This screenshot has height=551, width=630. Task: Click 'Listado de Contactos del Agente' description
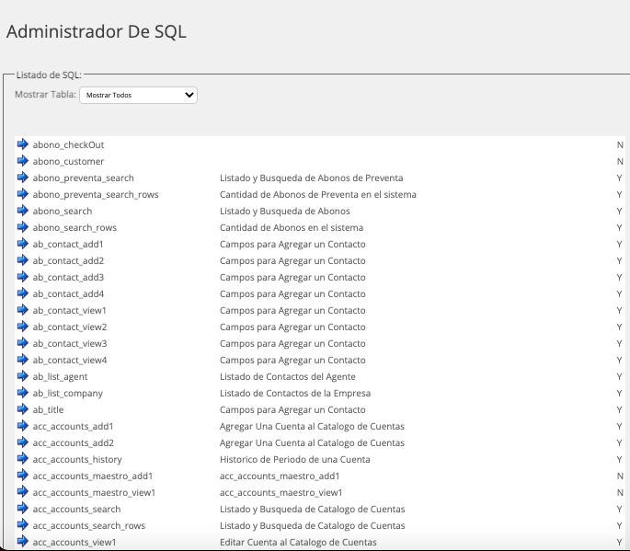tap(288, 377)
